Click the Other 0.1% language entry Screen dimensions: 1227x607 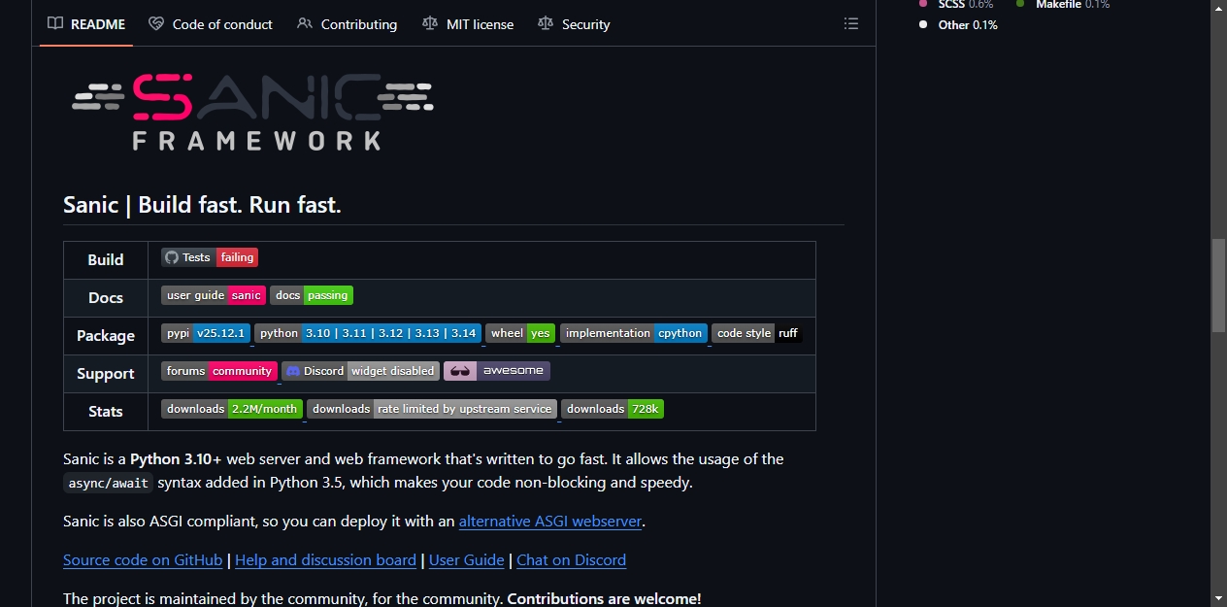click(x=959, y=25)
